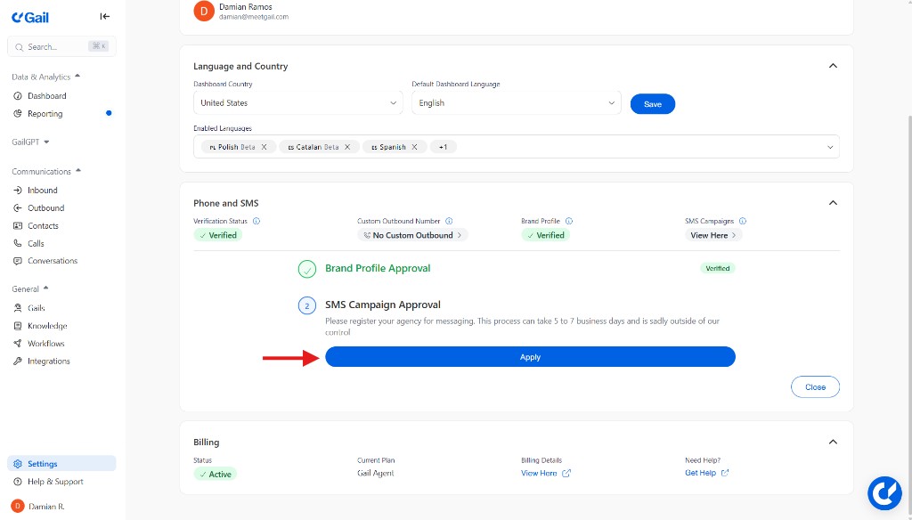
Task: Open the Gail chat widget icon
Action: 884,492
